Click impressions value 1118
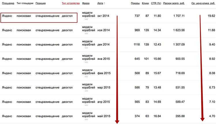The image size is (216, 126). 137,45
